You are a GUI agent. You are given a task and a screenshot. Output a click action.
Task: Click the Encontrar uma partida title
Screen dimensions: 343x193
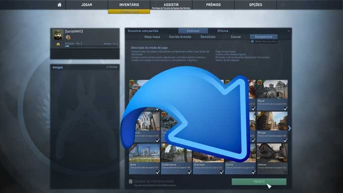click(143, 31)
